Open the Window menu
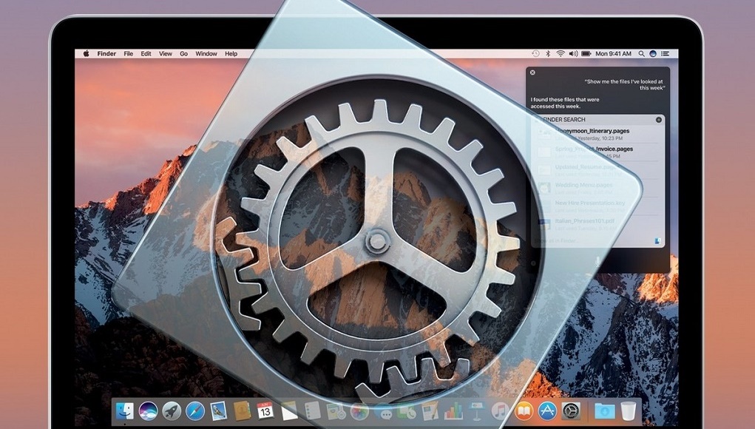This screenshot has height=429, width=755. pyautogui.click(x=206, y=54)
